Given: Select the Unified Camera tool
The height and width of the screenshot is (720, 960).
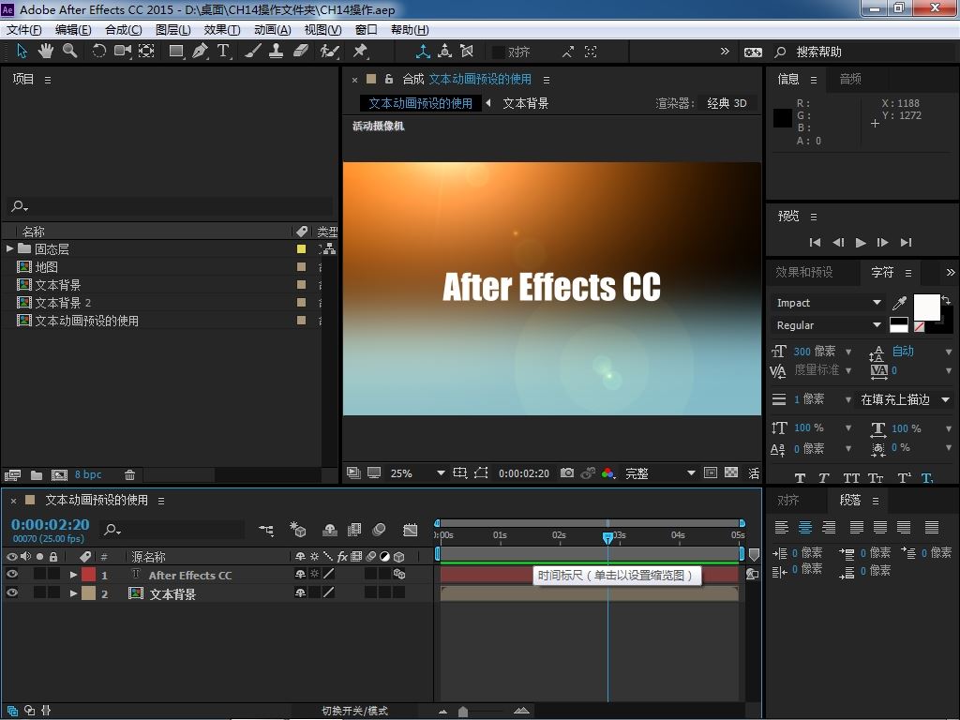Looking at the screenshot, I should (123, 51).
